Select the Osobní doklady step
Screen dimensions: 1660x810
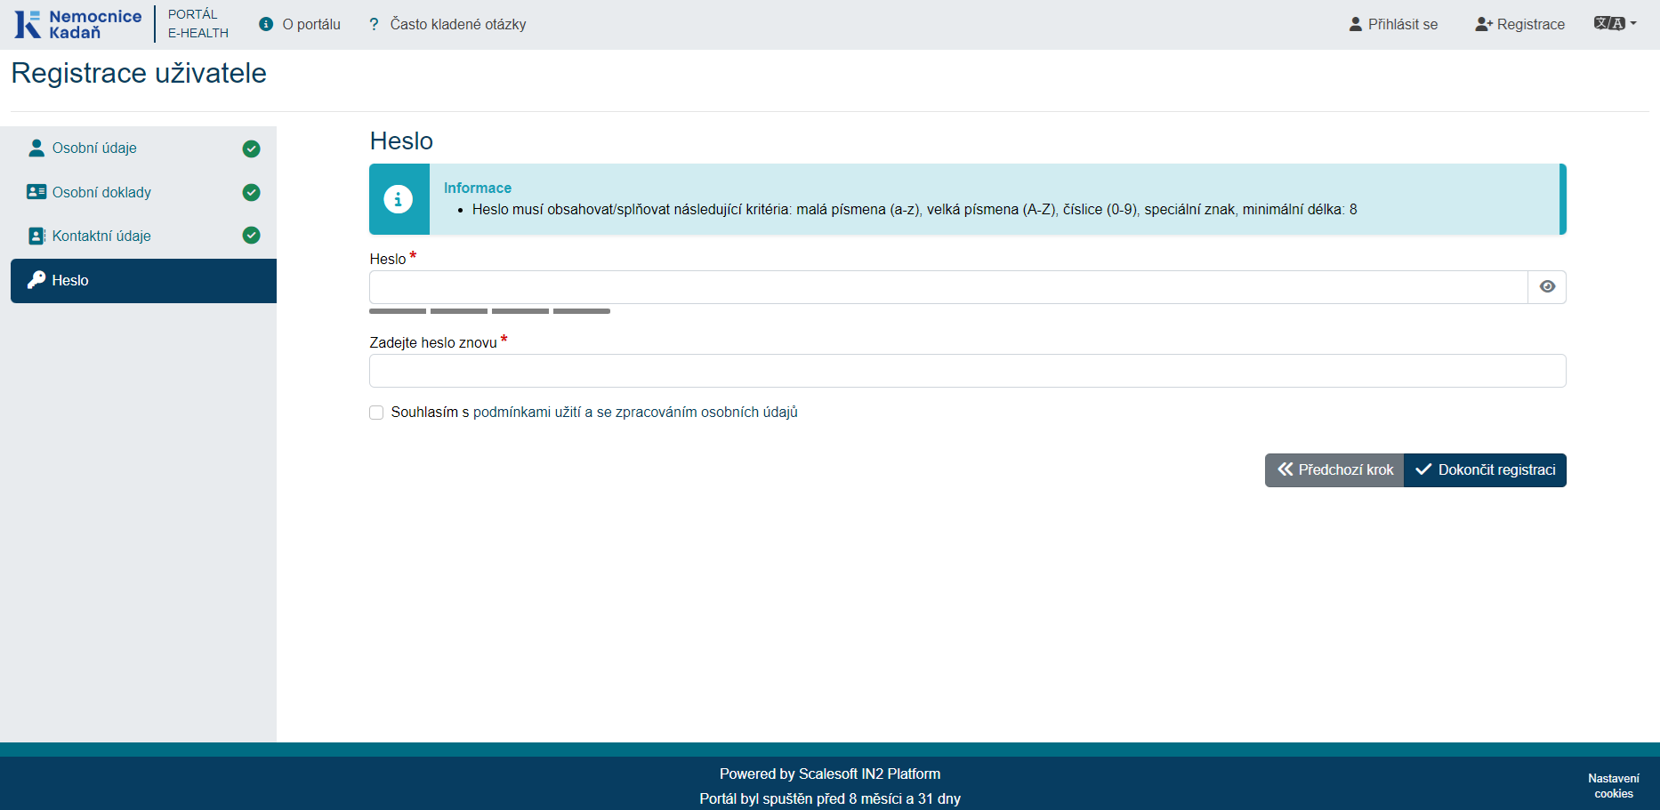click(143, 192)
